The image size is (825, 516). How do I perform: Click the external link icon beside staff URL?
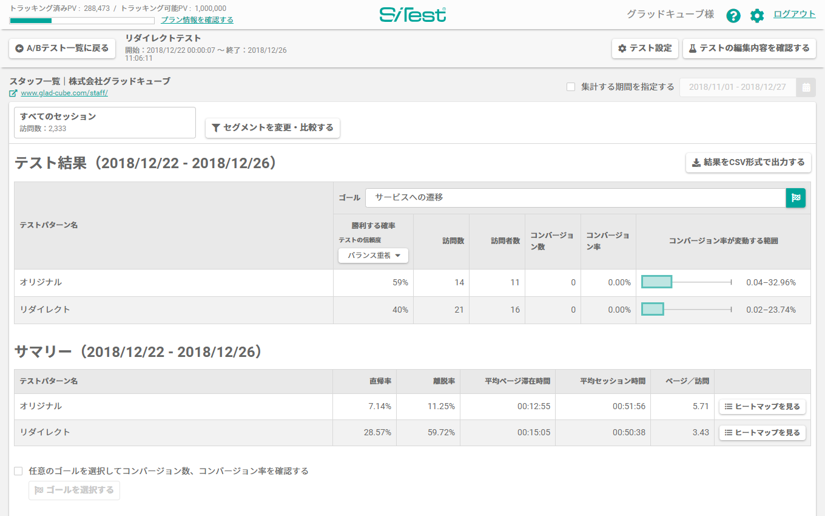(x=13, y=93)
